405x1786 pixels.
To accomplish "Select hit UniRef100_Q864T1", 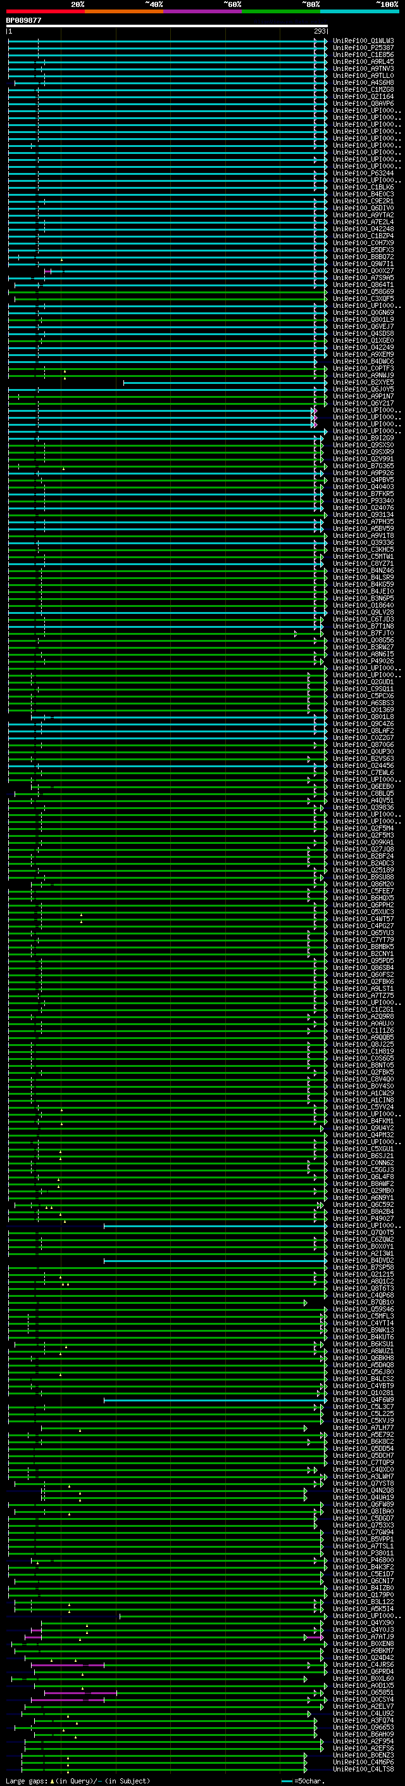I will (363, 285).
